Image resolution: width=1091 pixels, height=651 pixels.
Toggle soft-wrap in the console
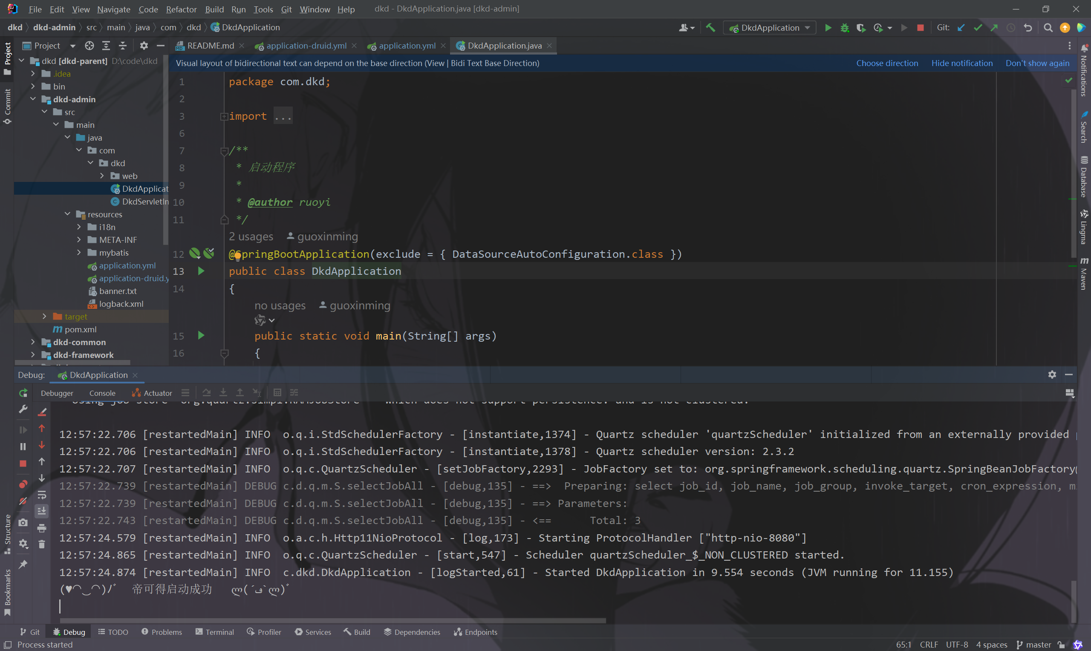(42, 495)
